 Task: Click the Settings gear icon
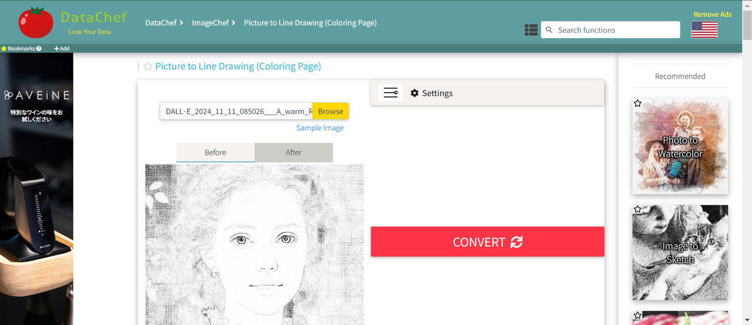tap(415, 93)
